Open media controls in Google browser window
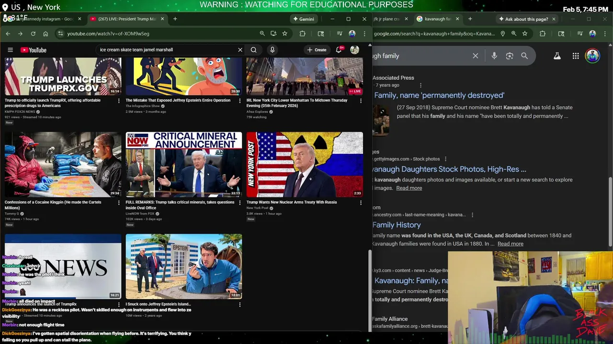Screen dimensions: 613x344 pyautogui.click(x=580, y=33)
